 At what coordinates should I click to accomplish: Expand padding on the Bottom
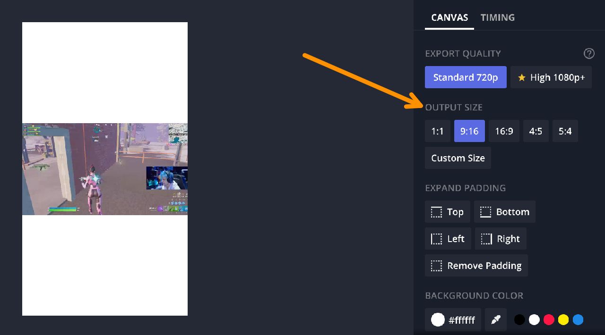[504, 212]
